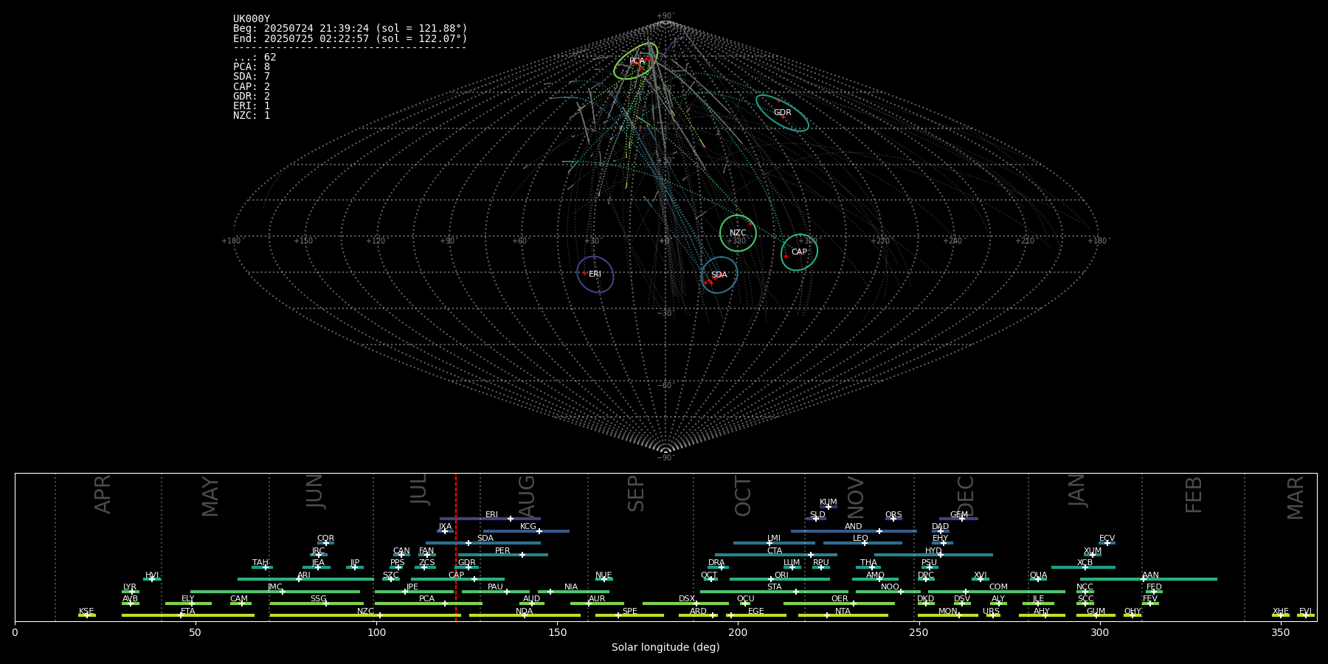
Task: Click the DEC month label
Action: (x=966, y=497)
